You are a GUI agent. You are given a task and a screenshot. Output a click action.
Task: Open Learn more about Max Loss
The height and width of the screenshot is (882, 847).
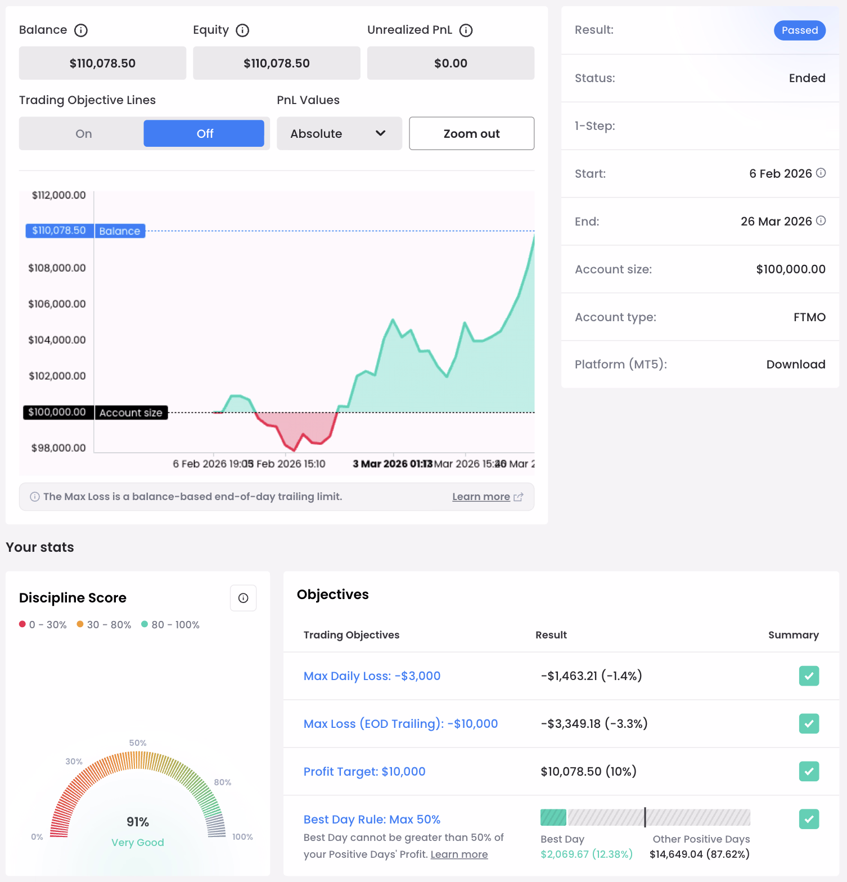pyautogui.click(x=481, y=497)
